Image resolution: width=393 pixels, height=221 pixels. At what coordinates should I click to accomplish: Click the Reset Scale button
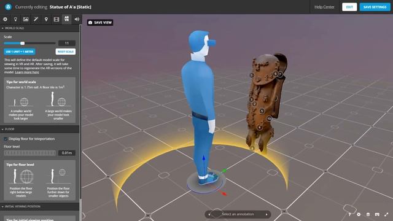click(x=66, y=52)
